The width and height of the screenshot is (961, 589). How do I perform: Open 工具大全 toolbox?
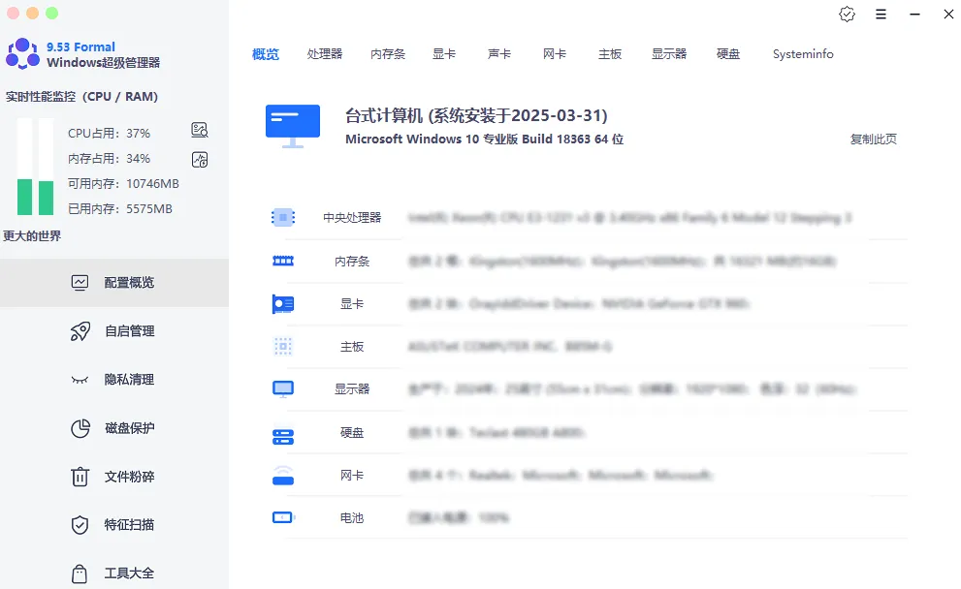tap(114, 573)
